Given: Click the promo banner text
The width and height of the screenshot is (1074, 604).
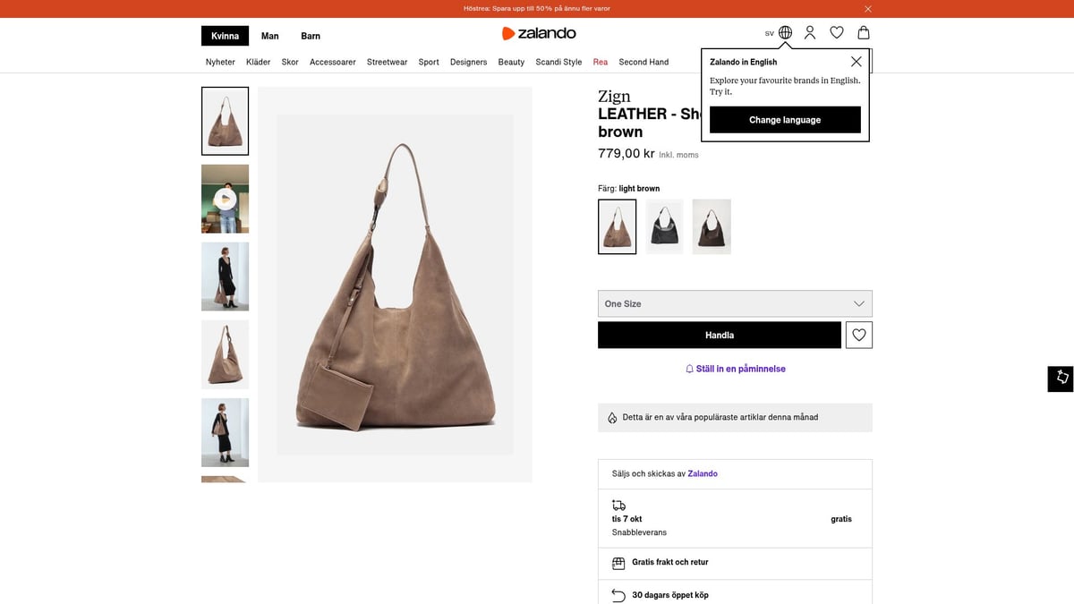Looking at the screenshot, I should coord(537,9).
